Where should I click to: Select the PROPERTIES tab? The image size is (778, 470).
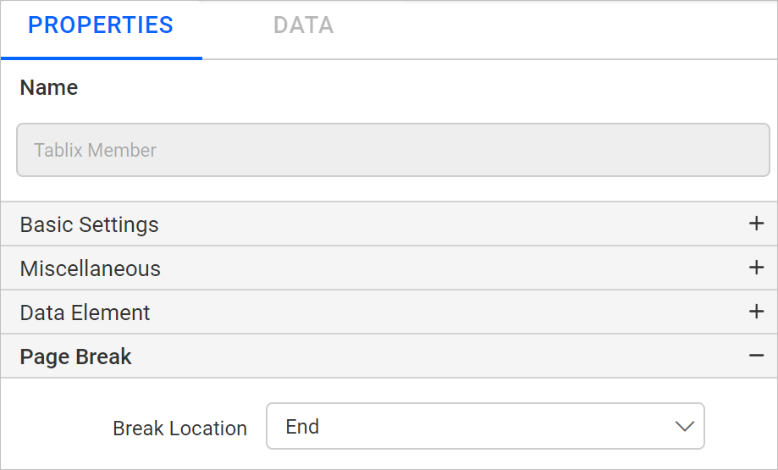pyautogui.click(x=101, y=25)
